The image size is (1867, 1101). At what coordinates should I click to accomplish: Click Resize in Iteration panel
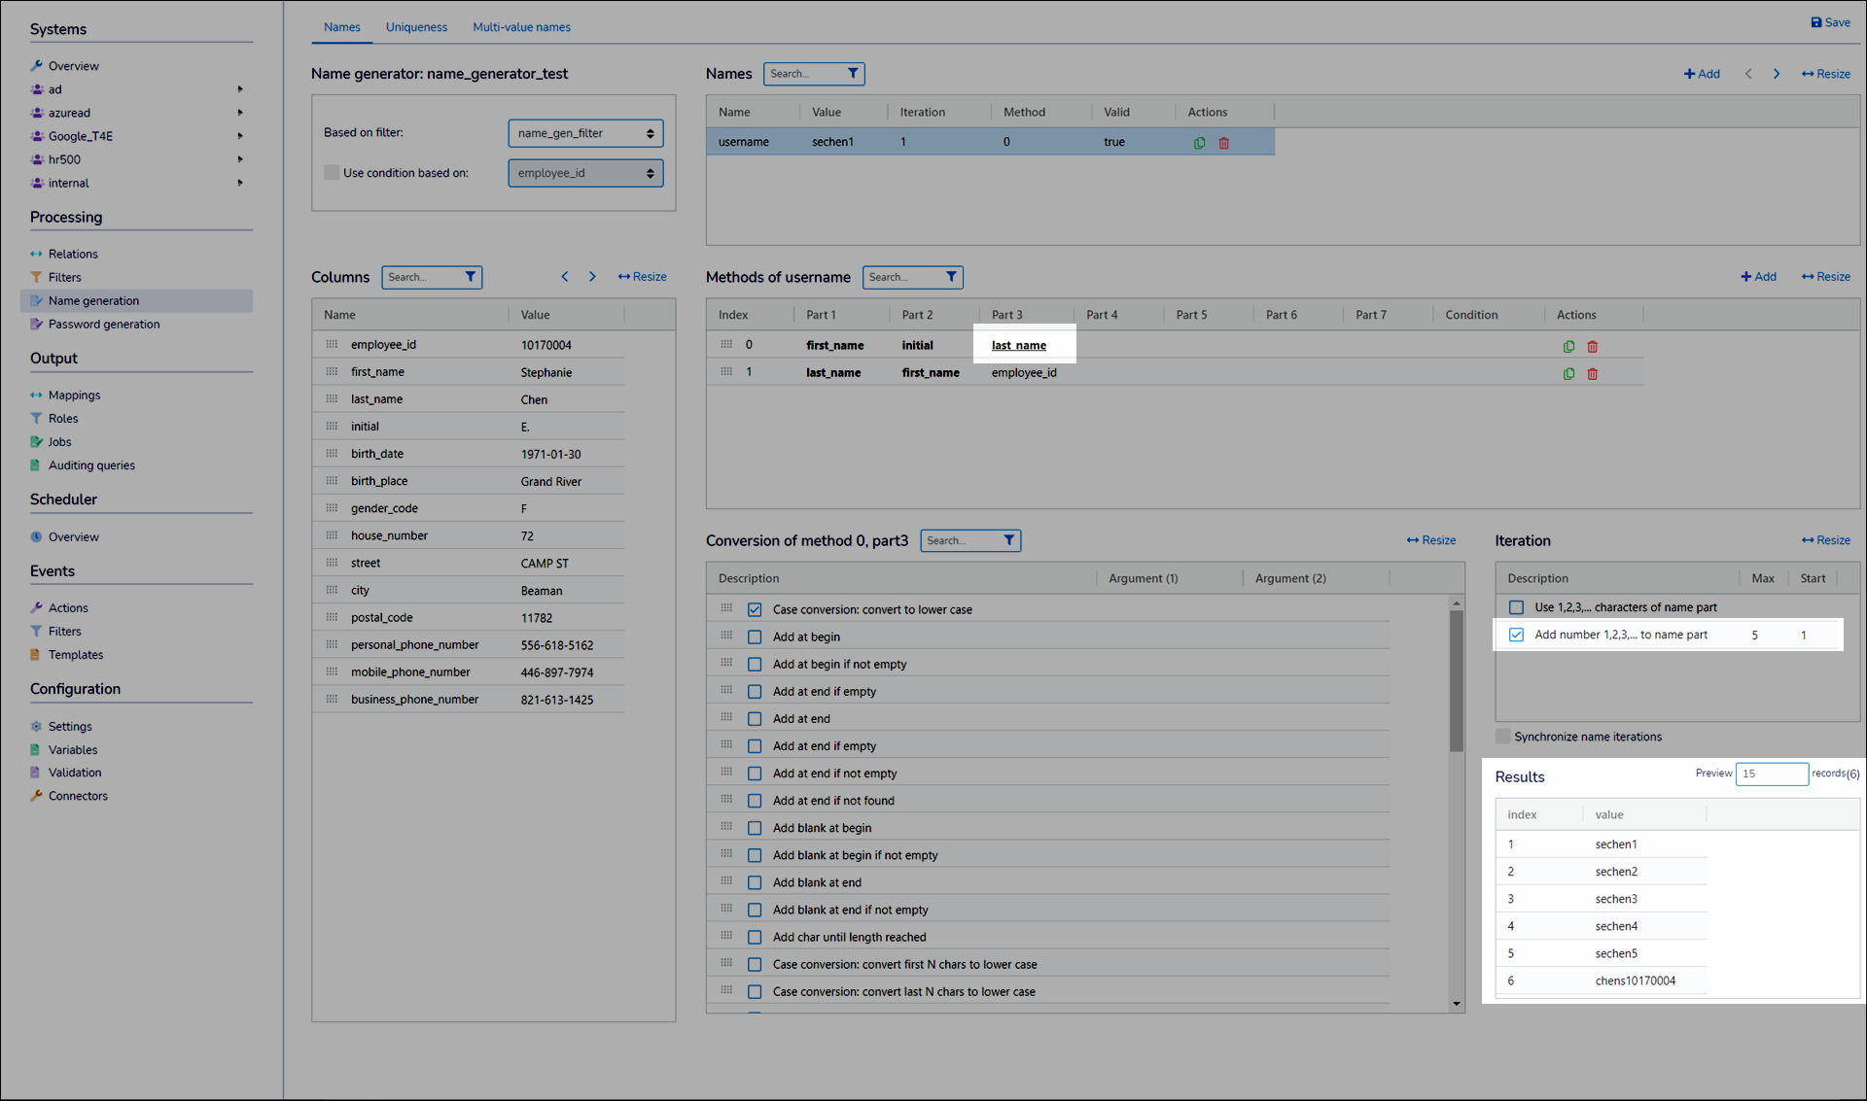(x=1826, y=540)
